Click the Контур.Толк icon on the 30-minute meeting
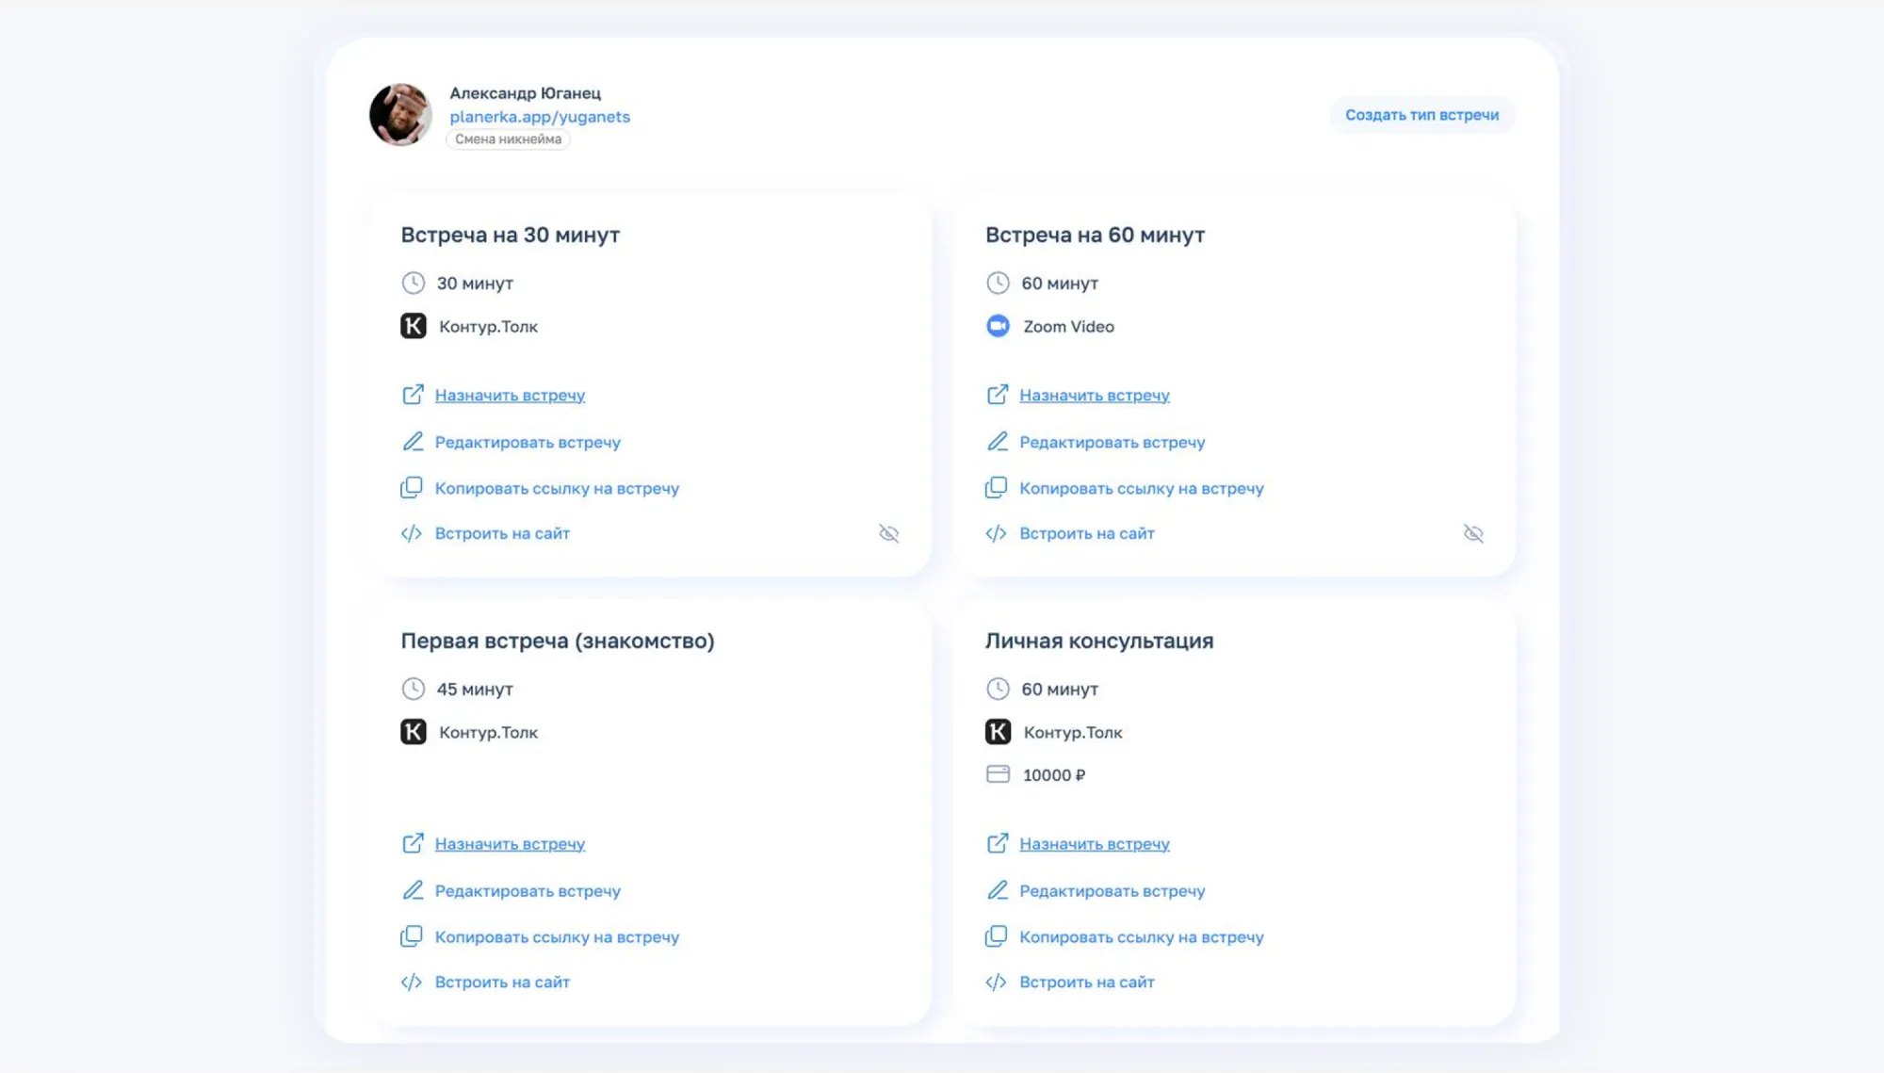Image resolution: width=1884 pixels, height=1073 pixels. [x=413, y=326]
